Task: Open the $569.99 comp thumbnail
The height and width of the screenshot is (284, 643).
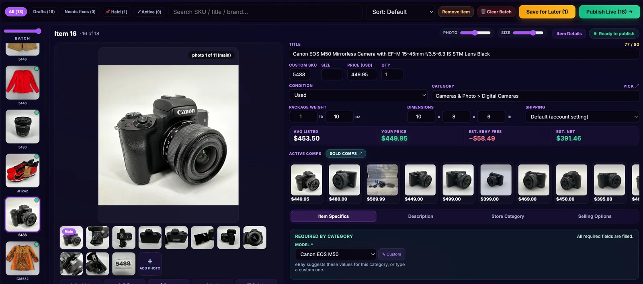Action: pos(382,180)
